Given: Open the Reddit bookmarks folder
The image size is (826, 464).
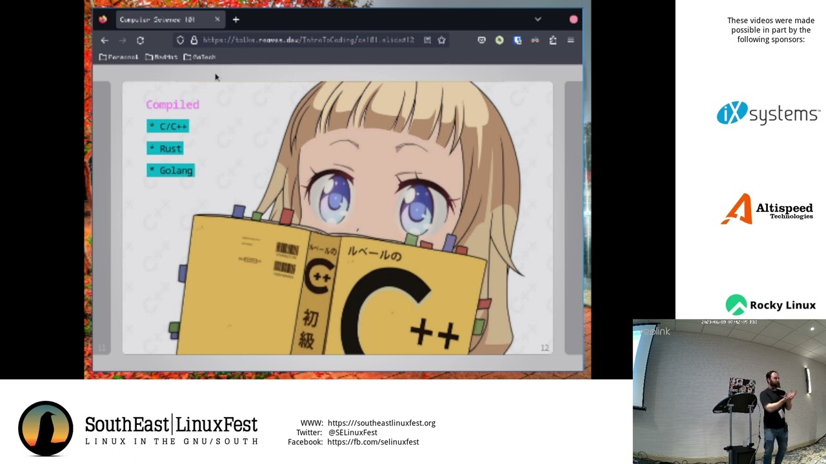Looking at the screenshot, I should click(161, 57).
